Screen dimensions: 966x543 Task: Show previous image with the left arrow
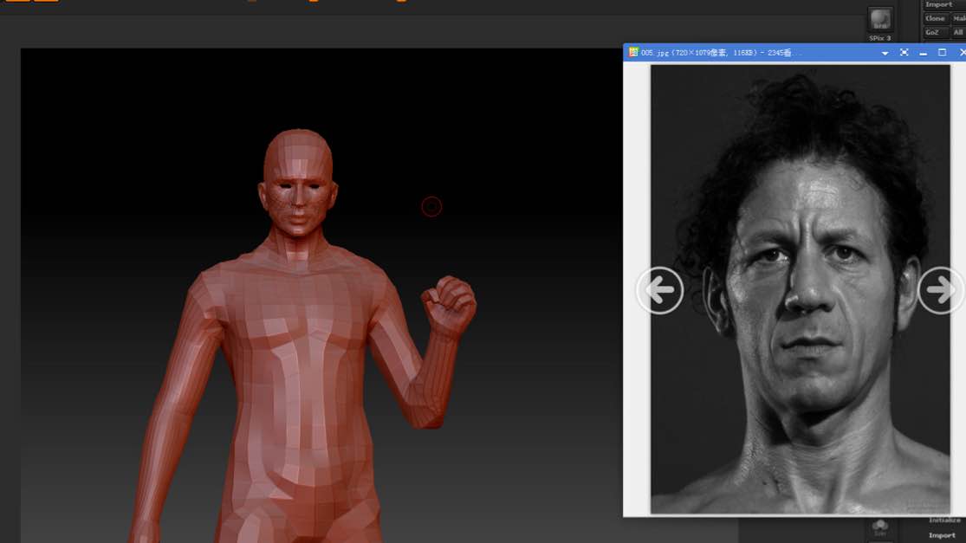tap(660, 290)
